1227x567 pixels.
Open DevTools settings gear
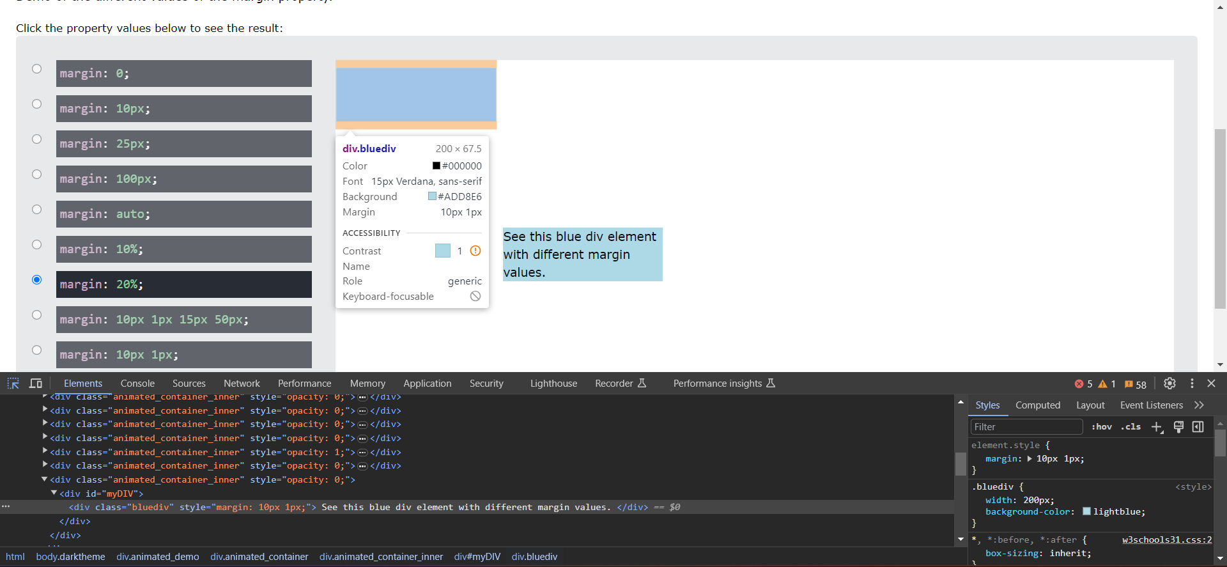point(1169,384)
